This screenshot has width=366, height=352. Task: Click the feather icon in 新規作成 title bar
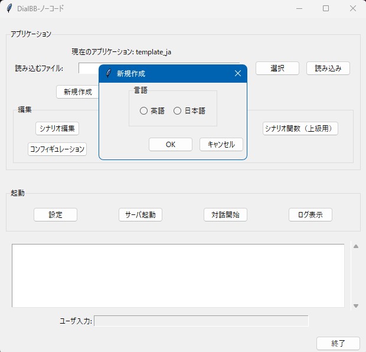[108, 74]
